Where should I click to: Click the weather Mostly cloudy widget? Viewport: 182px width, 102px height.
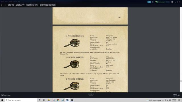click(154, 100)
